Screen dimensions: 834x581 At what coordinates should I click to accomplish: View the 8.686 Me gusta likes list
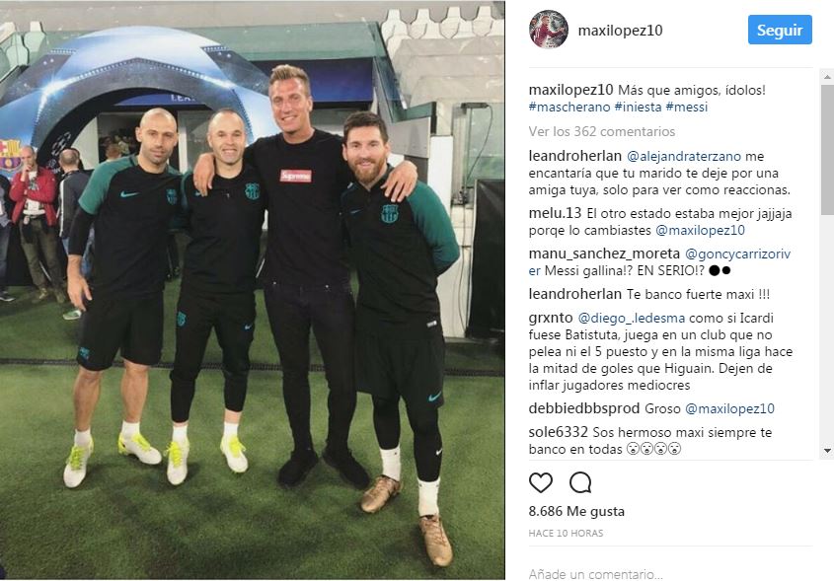[576, 511]
